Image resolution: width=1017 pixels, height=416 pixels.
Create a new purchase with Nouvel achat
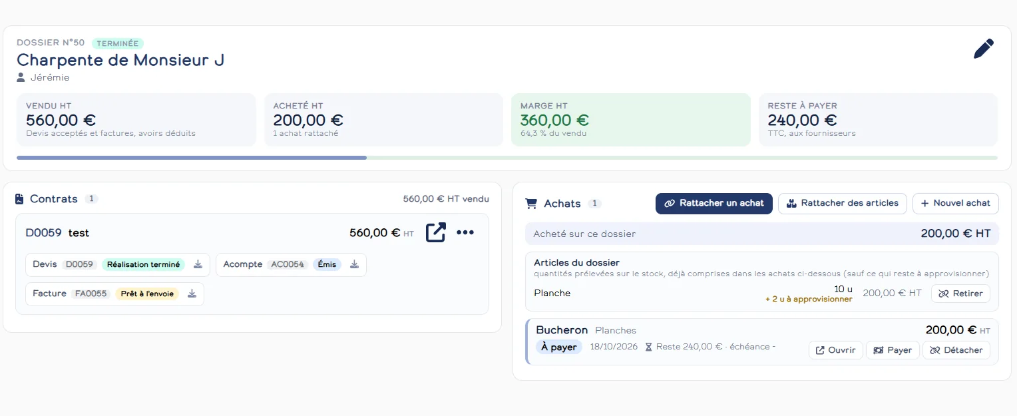(956, 203)
